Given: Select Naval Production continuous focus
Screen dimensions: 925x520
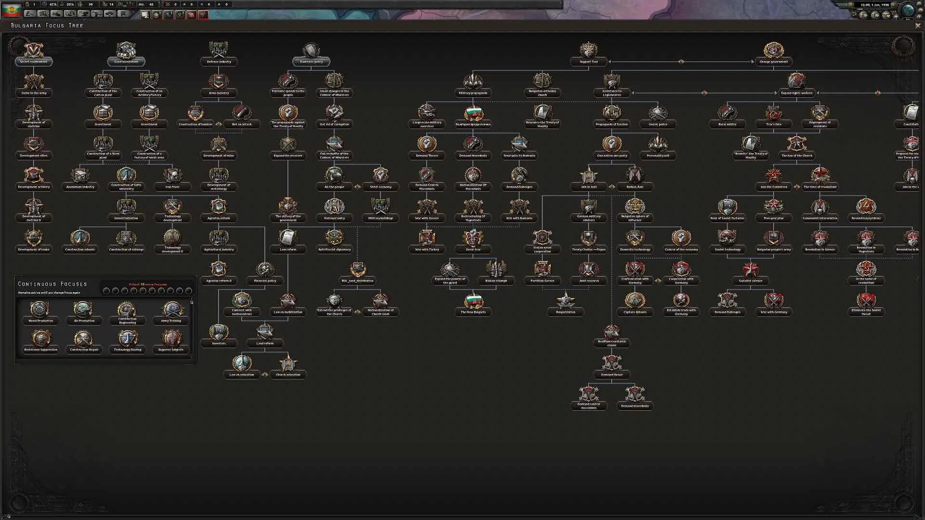Looking at the screenshot, I should pyautogui.click(x=40, y=310).
